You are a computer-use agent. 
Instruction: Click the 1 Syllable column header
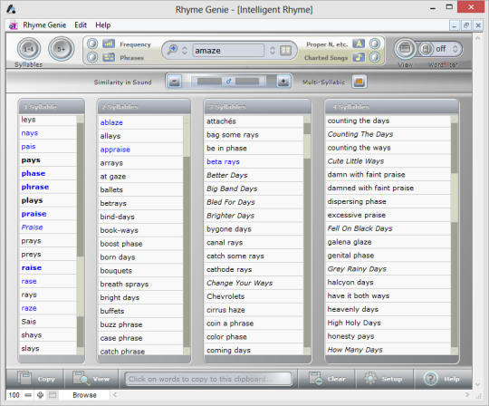[x=52, y=107]
